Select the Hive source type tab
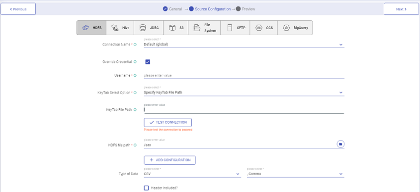 (x=120, y=28)
